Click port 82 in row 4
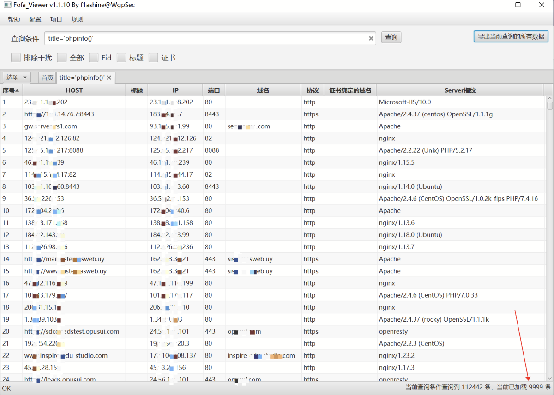The width and height of the screenshot is (554, 395). [x=214, y=138]
